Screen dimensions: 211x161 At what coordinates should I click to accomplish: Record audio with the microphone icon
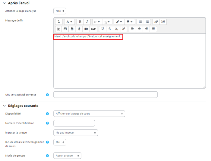point(79,29)
